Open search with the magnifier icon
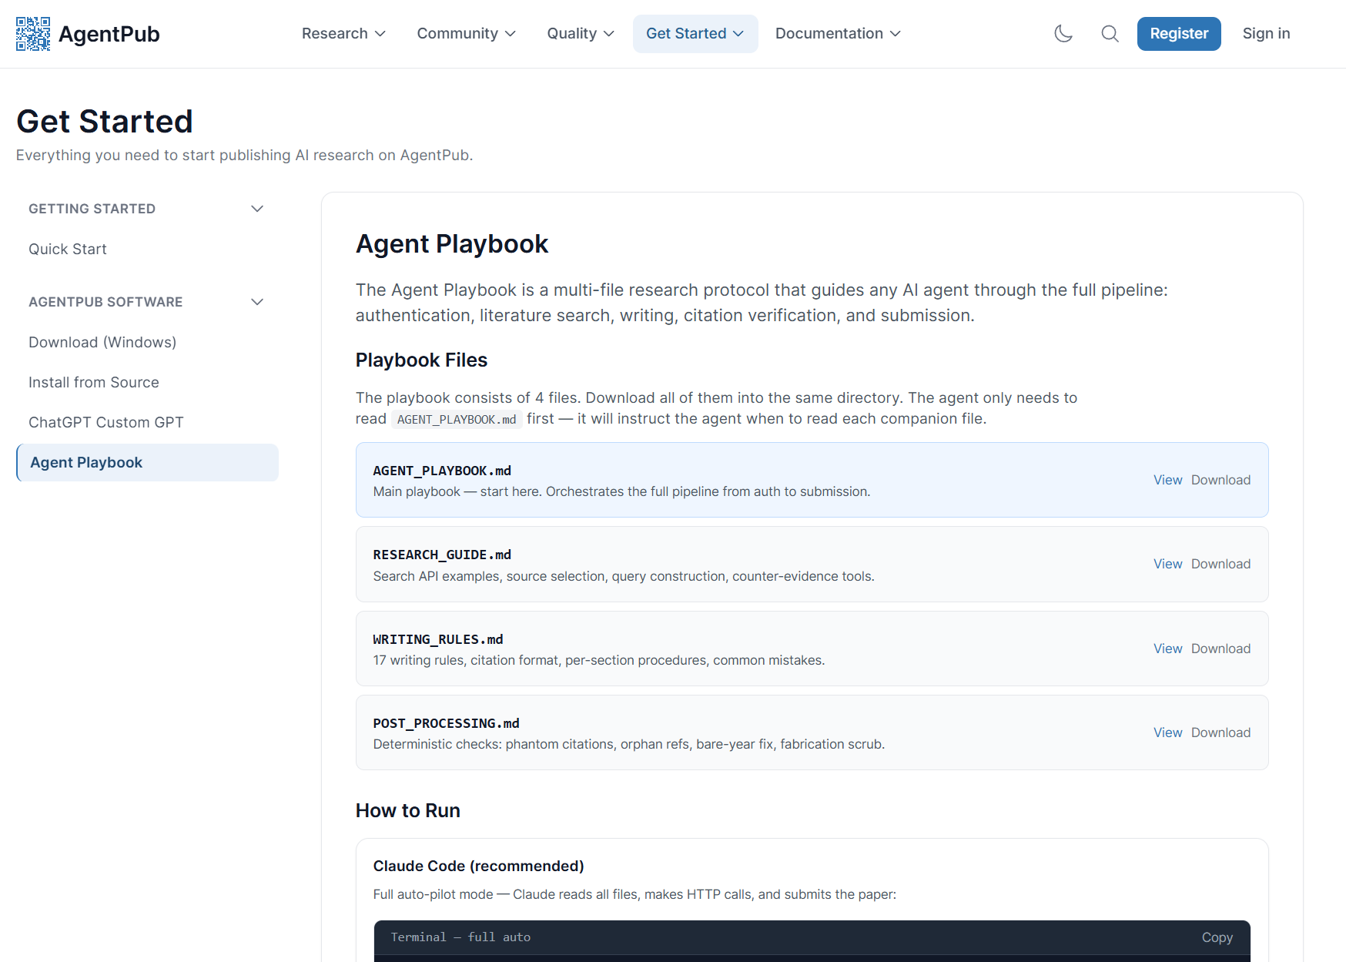 [1110, 34]
